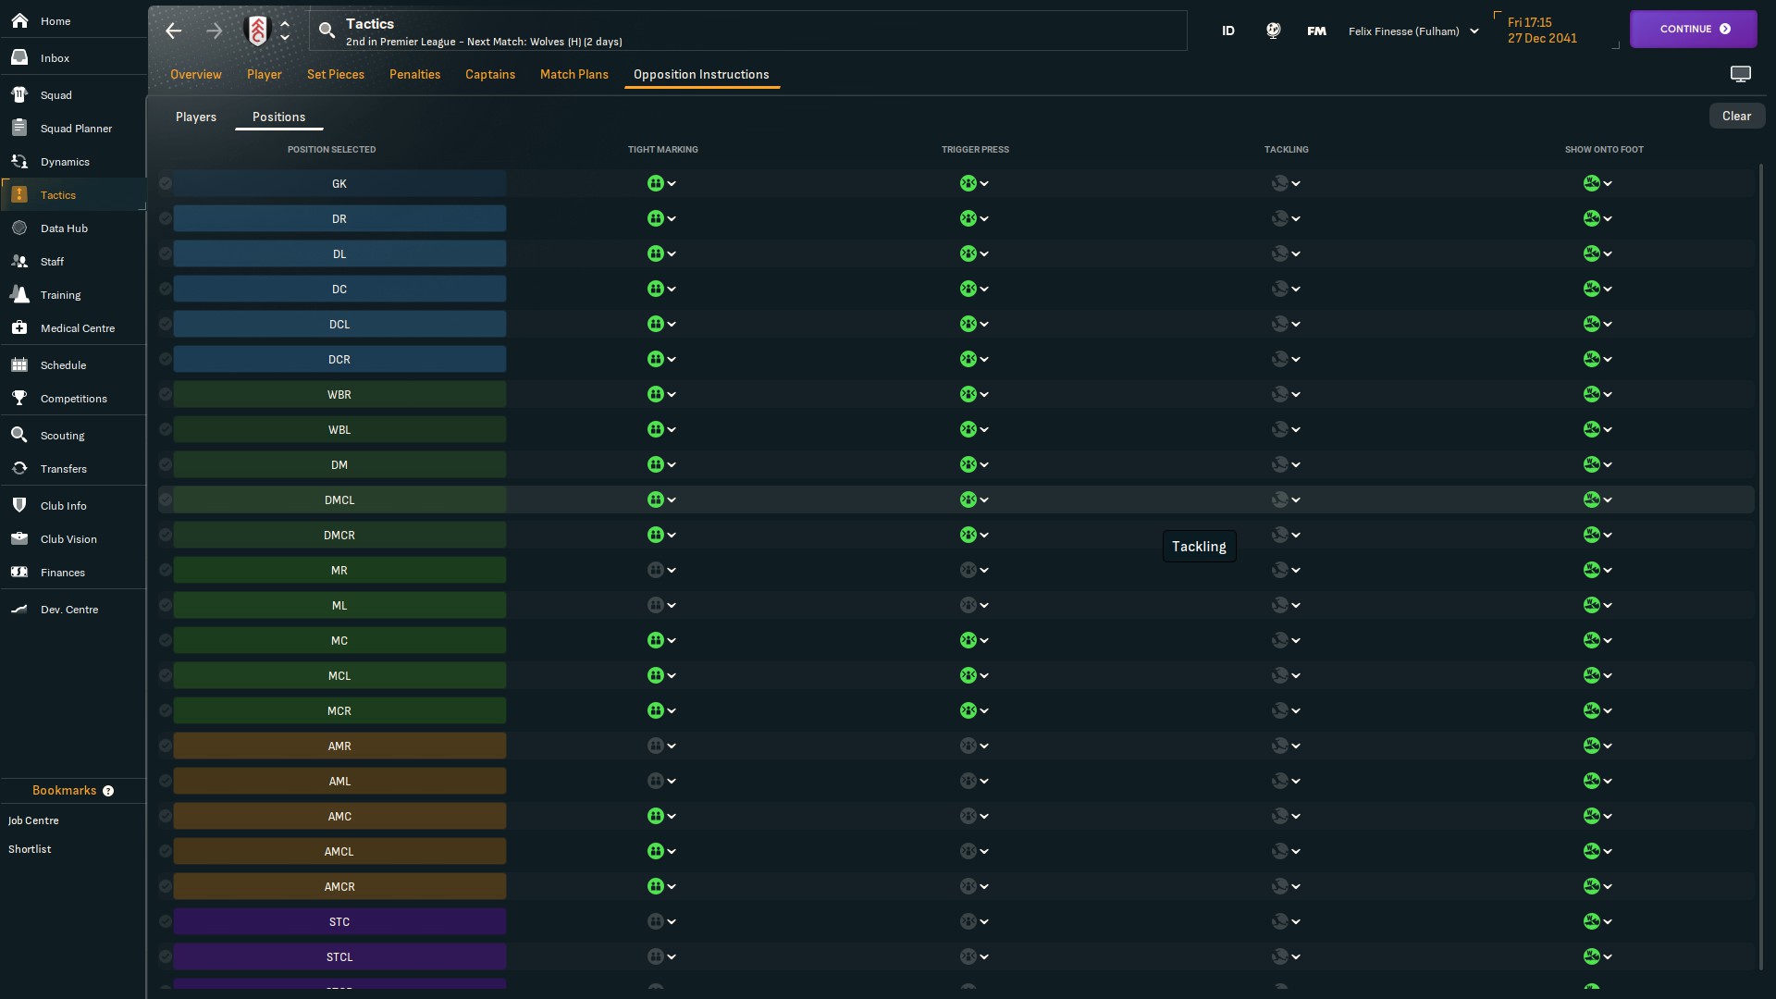Open the Training sidebar icon
This screenshot has height=999, width=1776.
19,295
